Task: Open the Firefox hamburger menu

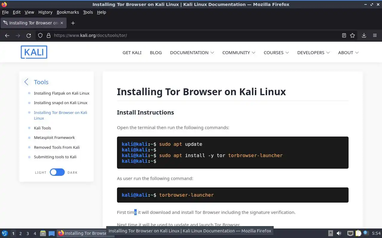Action: [x=375, y=35]
